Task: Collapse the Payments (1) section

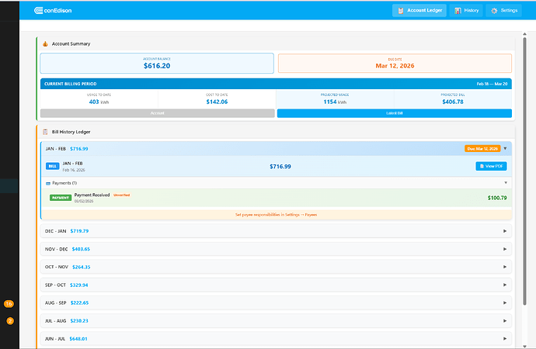Action: [506, 183]
